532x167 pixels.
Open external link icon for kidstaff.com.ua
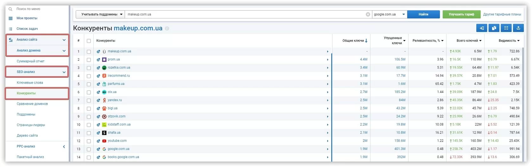[x=98, y=125]
